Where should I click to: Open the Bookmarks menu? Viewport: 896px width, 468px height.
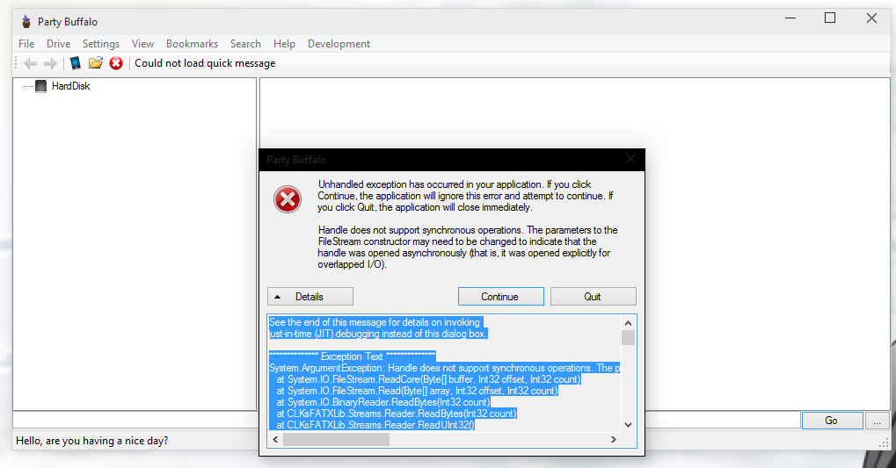pyautogui.click(x=192, y=44)
